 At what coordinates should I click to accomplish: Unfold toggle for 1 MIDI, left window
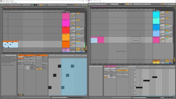[x=63, y=13]
